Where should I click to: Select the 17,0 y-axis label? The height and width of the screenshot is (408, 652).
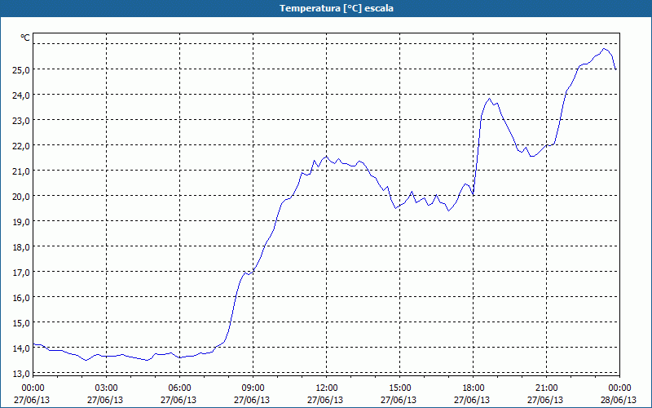20,273
